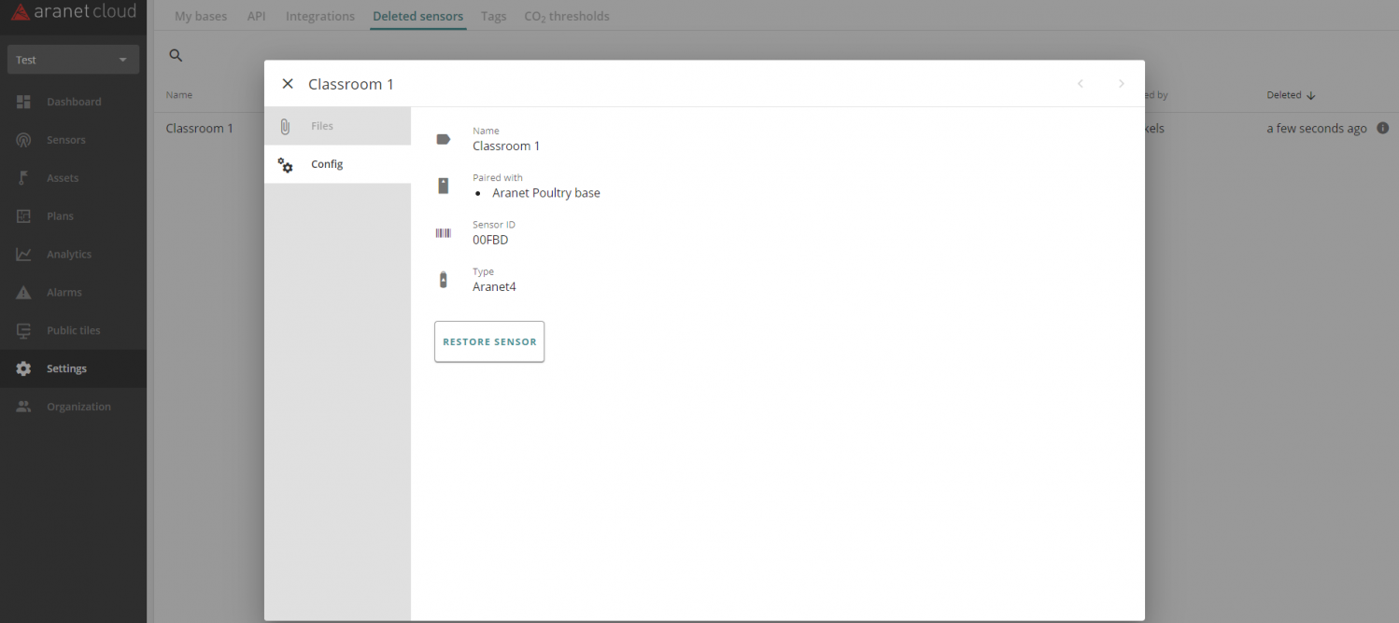Click the Sensor ID barcode icon
This screenshot has height=623, width=1399.
444,233
